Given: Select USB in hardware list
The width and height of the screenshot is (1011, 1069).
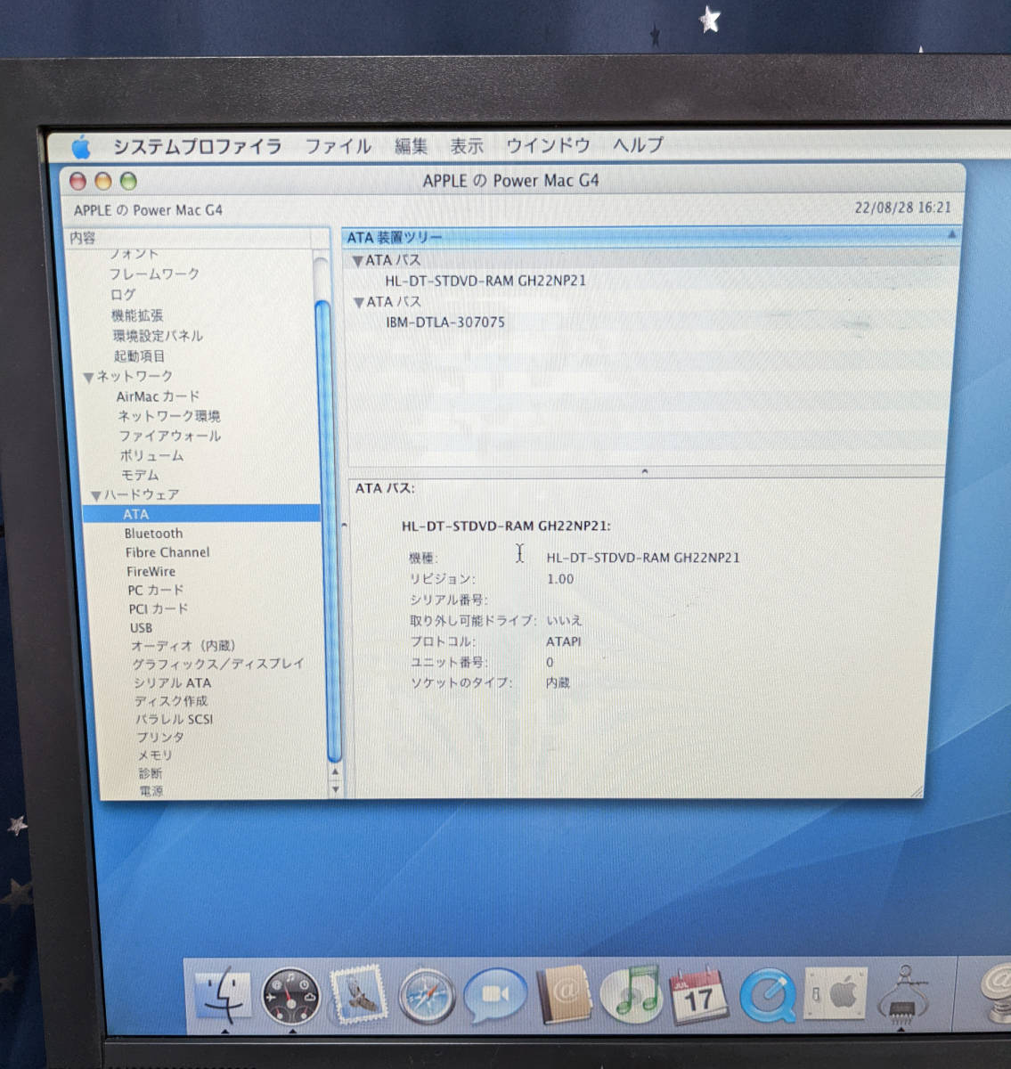Looking at the screenshot, I should point(141,628).
